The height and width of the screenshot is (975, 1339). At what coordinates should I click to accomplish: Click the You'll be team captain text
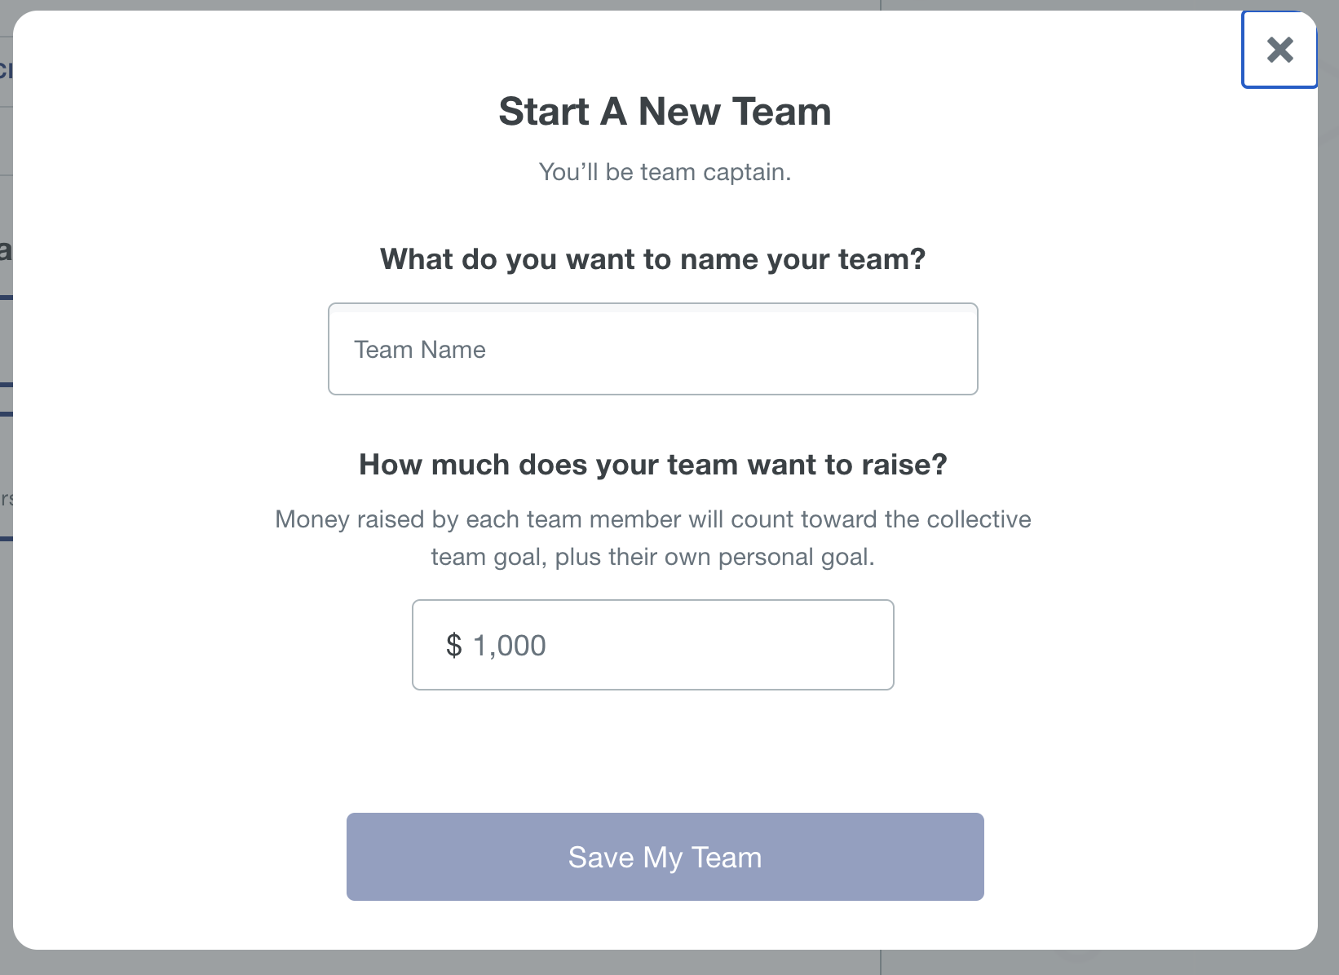coord(665,171)
